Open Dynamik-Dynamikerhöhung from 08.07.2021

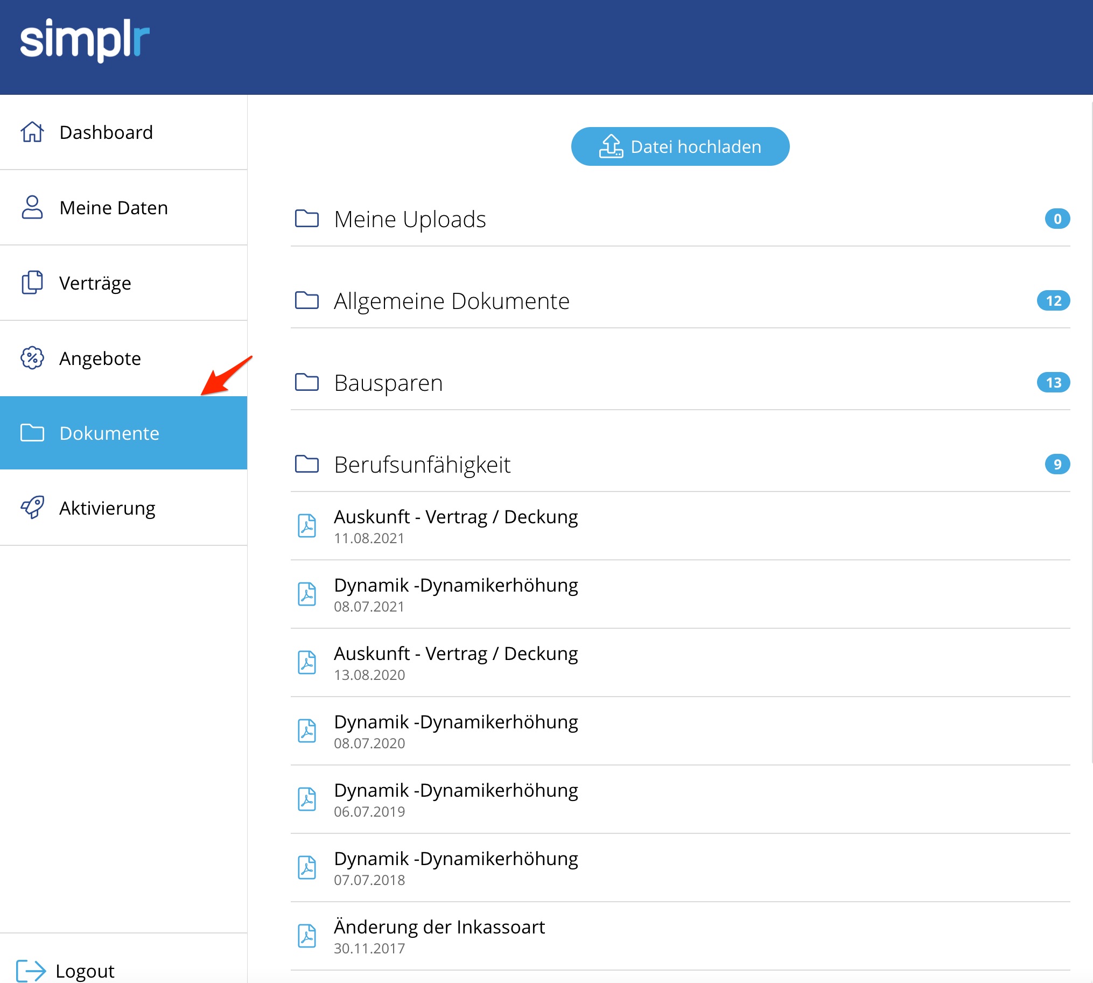tap(456, 586)
